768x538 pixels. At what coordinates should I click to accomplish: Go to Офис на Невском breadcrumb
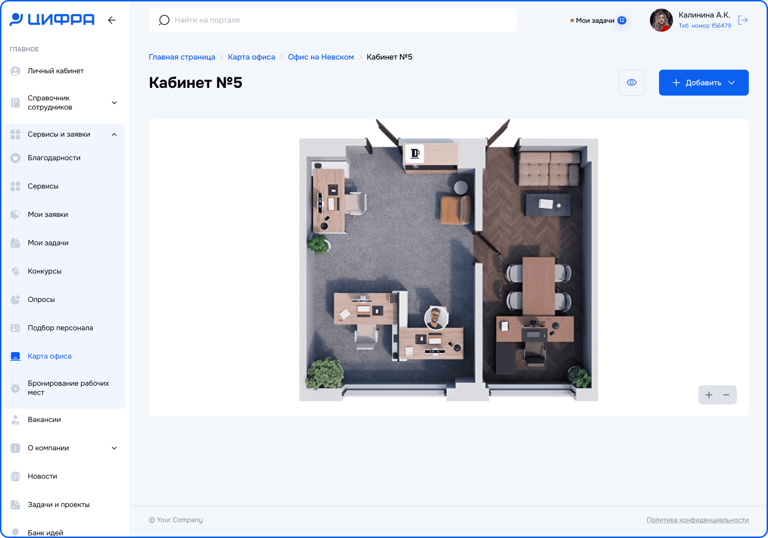click(x=321, y=57)
